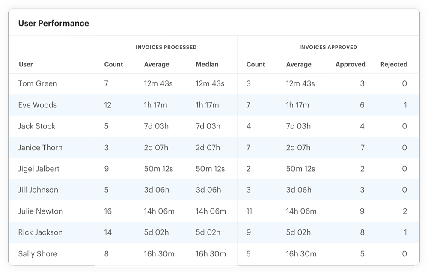
Task: Click the Approved column header
Action: [350, 64]
